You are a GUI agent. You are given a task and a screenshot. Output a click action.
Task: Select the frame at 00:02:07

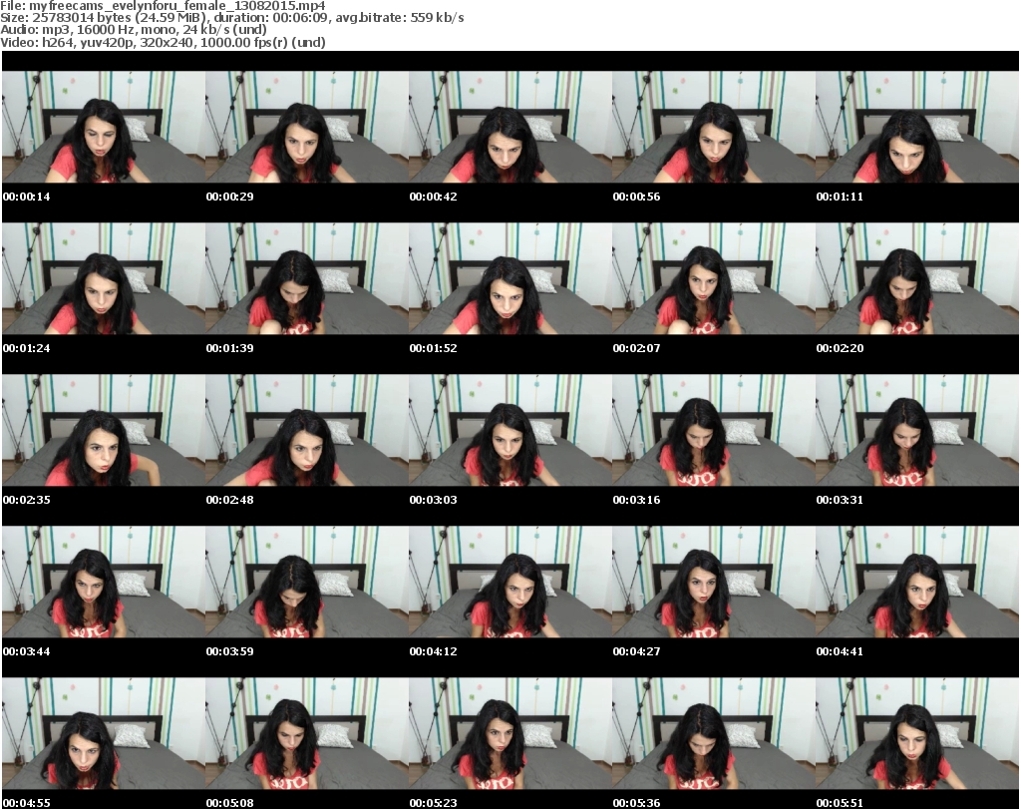(x=714, y=278)
